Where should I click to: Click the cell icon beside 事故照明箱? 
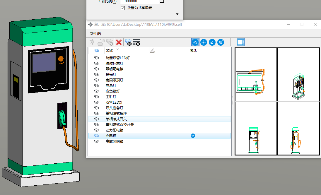tap(96, 141)
